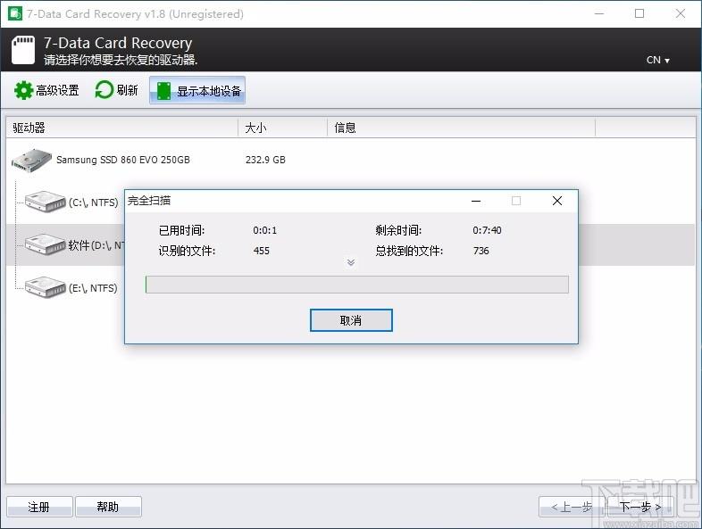Click the 注册 register button

pyautogui.click(x=39, y=507)
